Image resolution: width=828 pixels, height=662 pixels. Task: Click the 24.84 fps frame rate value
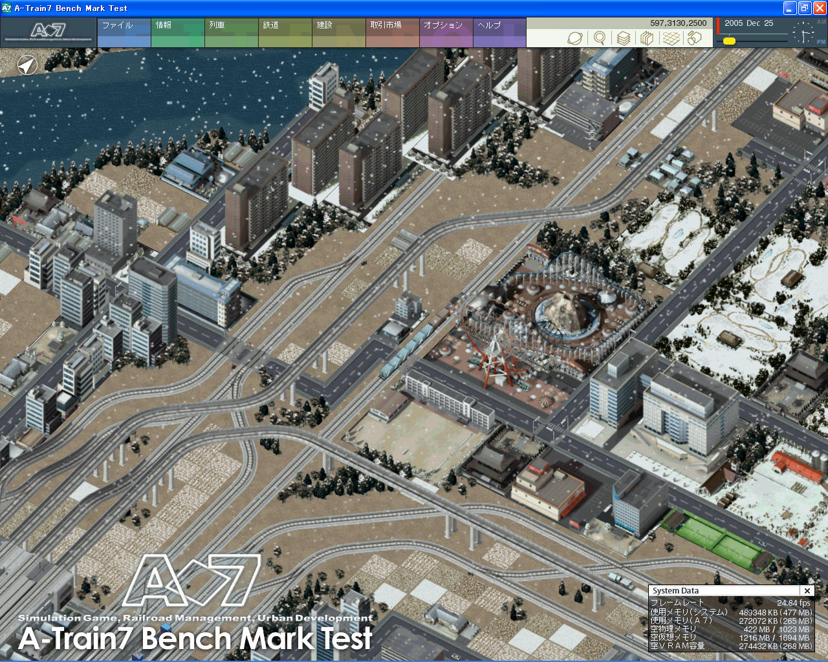(794, 603)
